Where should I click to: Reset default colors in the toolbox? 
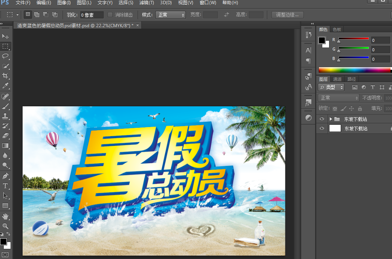(x=2, y=234)
